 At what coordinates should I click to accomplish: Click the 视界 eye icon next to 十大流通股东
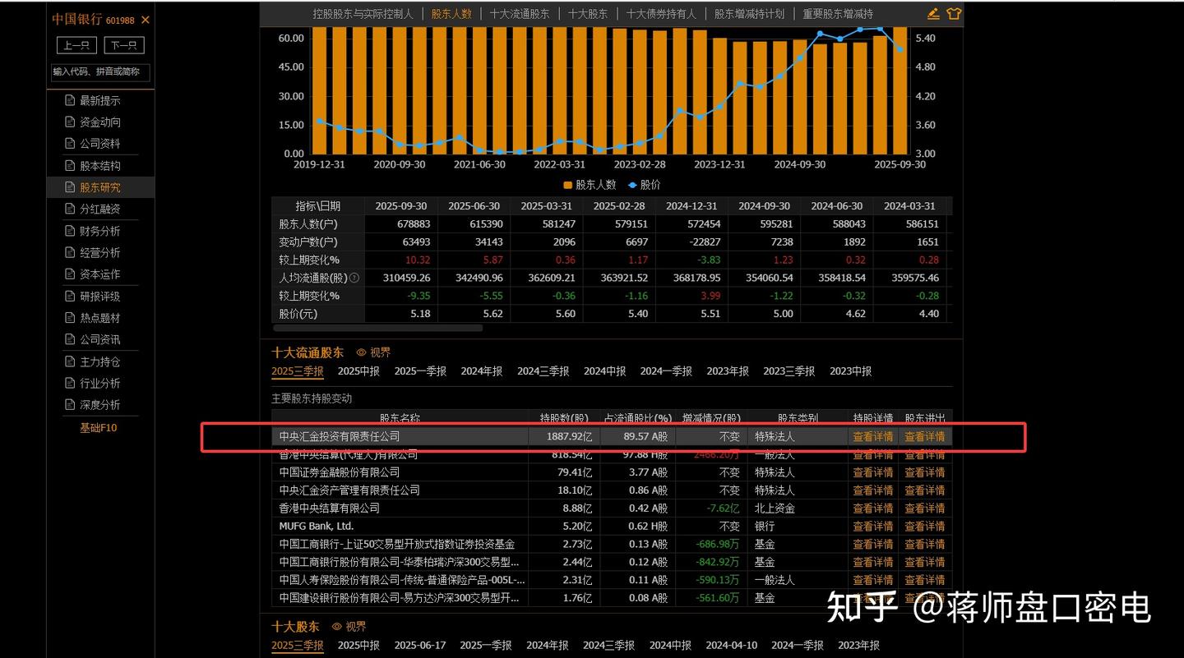tap(360, 352)
